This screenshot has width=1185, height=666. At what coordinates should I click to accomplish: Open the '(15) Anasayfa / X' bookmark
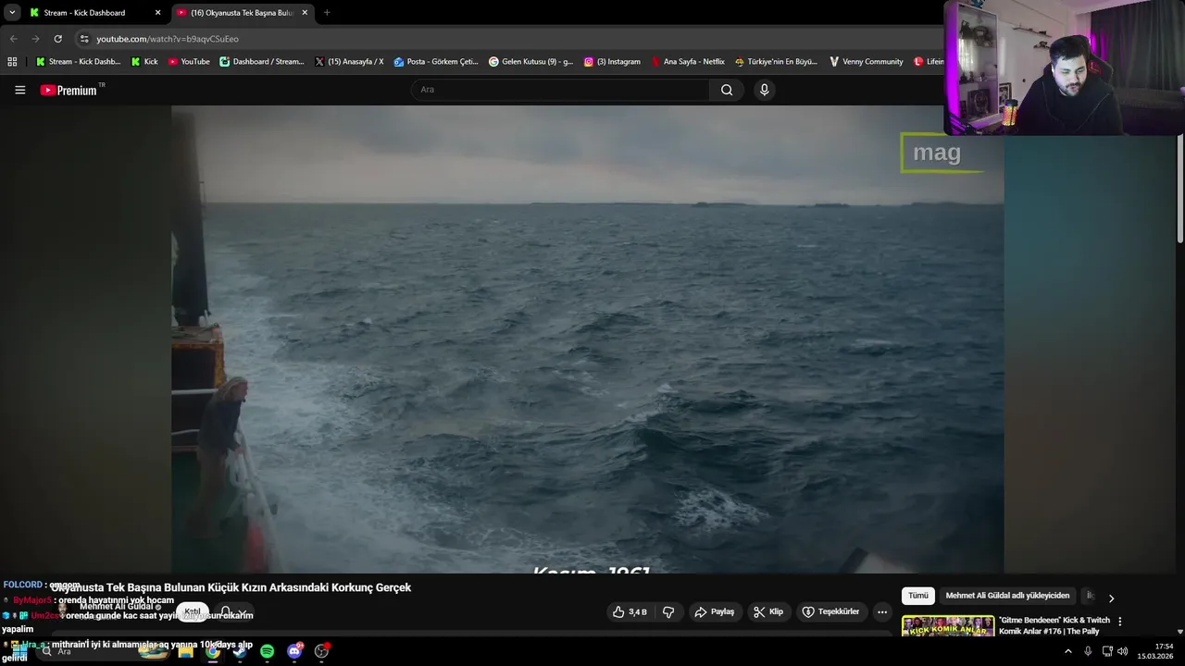(x=349, y=62)
